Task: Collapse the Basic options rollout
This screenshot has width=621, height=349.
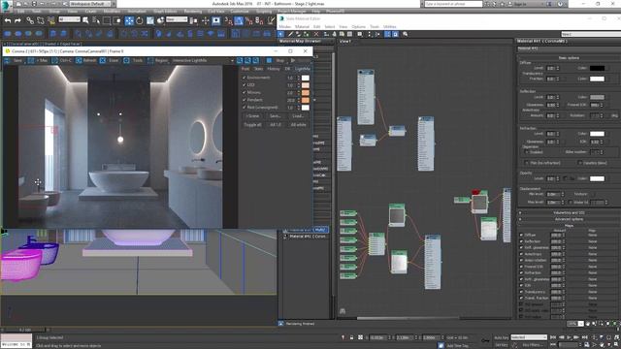Action: (569, 58)
